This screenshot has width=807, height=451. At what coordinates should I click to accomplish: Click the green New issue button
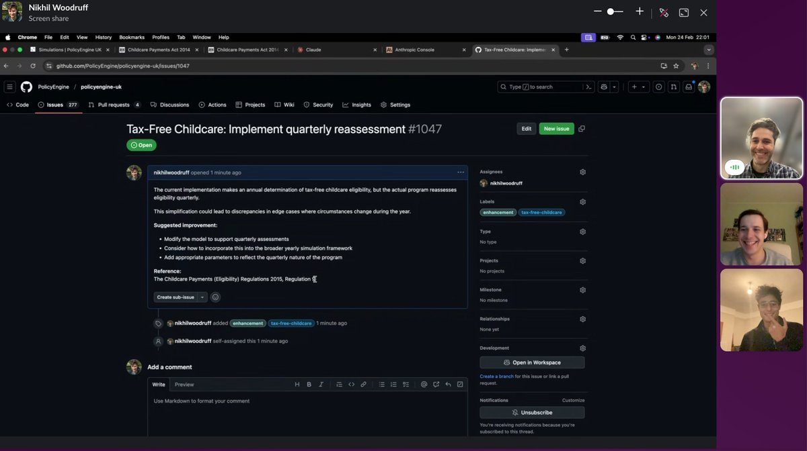[556, 128]
